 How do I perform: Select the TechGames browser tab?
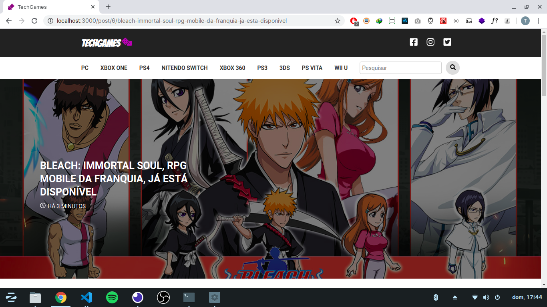(x=51, y=7)
